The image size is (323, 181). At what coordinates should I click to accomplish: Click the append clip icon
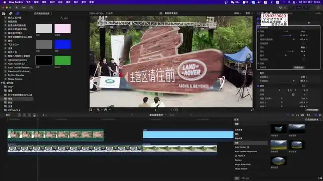tap(29, 115)
